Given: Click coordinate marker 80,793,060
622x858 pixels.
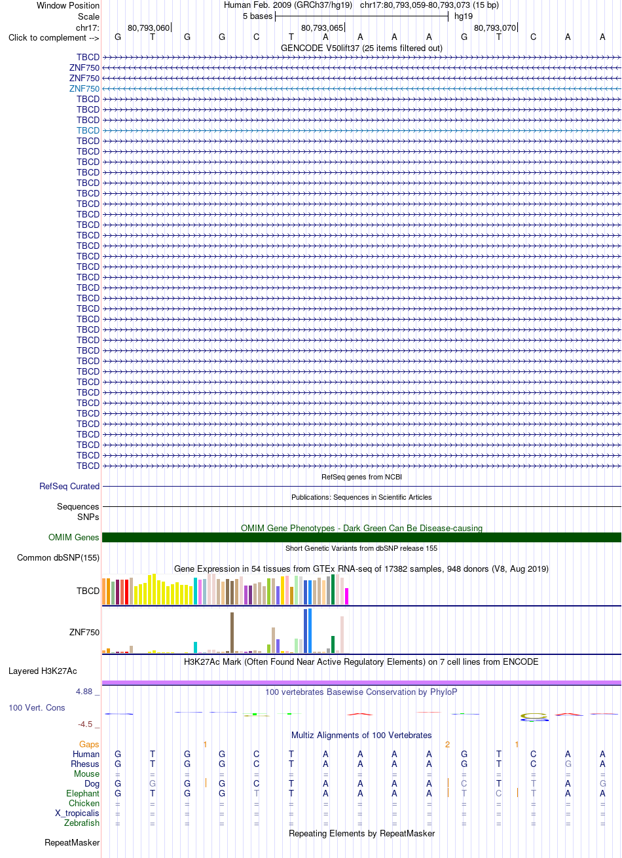Looking at the screenshot, I should (149, 28).
